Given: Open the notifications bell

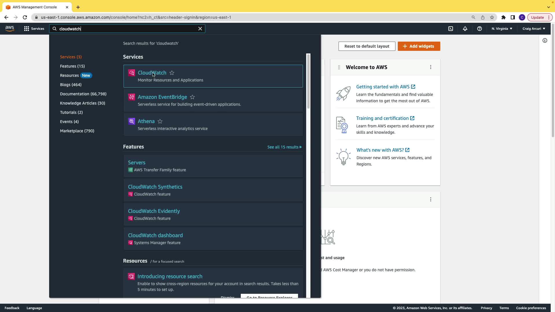Looking at the screenshot, I should (x=465, y=29).
